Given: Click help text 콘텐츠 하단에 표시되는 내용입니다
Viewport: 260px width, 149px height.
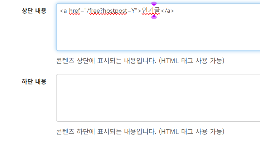Looking at the screenshot, I should (106, 132).
